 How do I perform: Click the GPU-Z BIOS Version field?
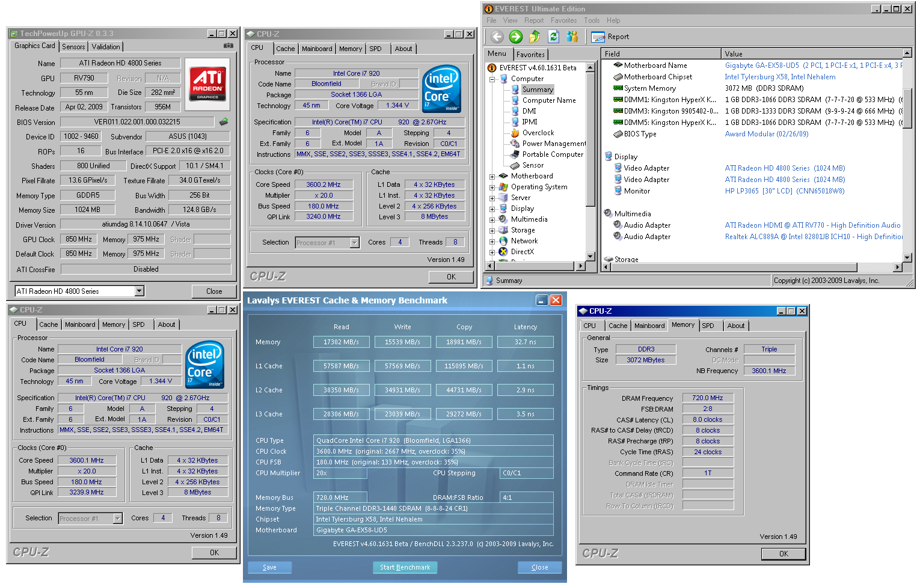[x=137, y=122]
